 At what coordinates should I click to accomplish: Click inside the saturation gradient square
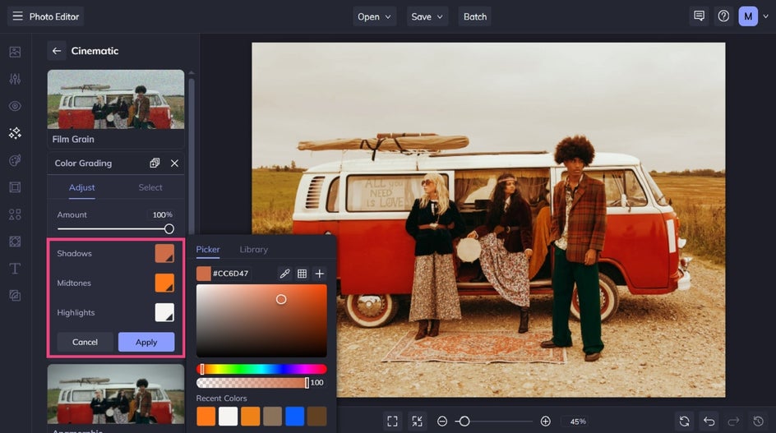(261, 320)
